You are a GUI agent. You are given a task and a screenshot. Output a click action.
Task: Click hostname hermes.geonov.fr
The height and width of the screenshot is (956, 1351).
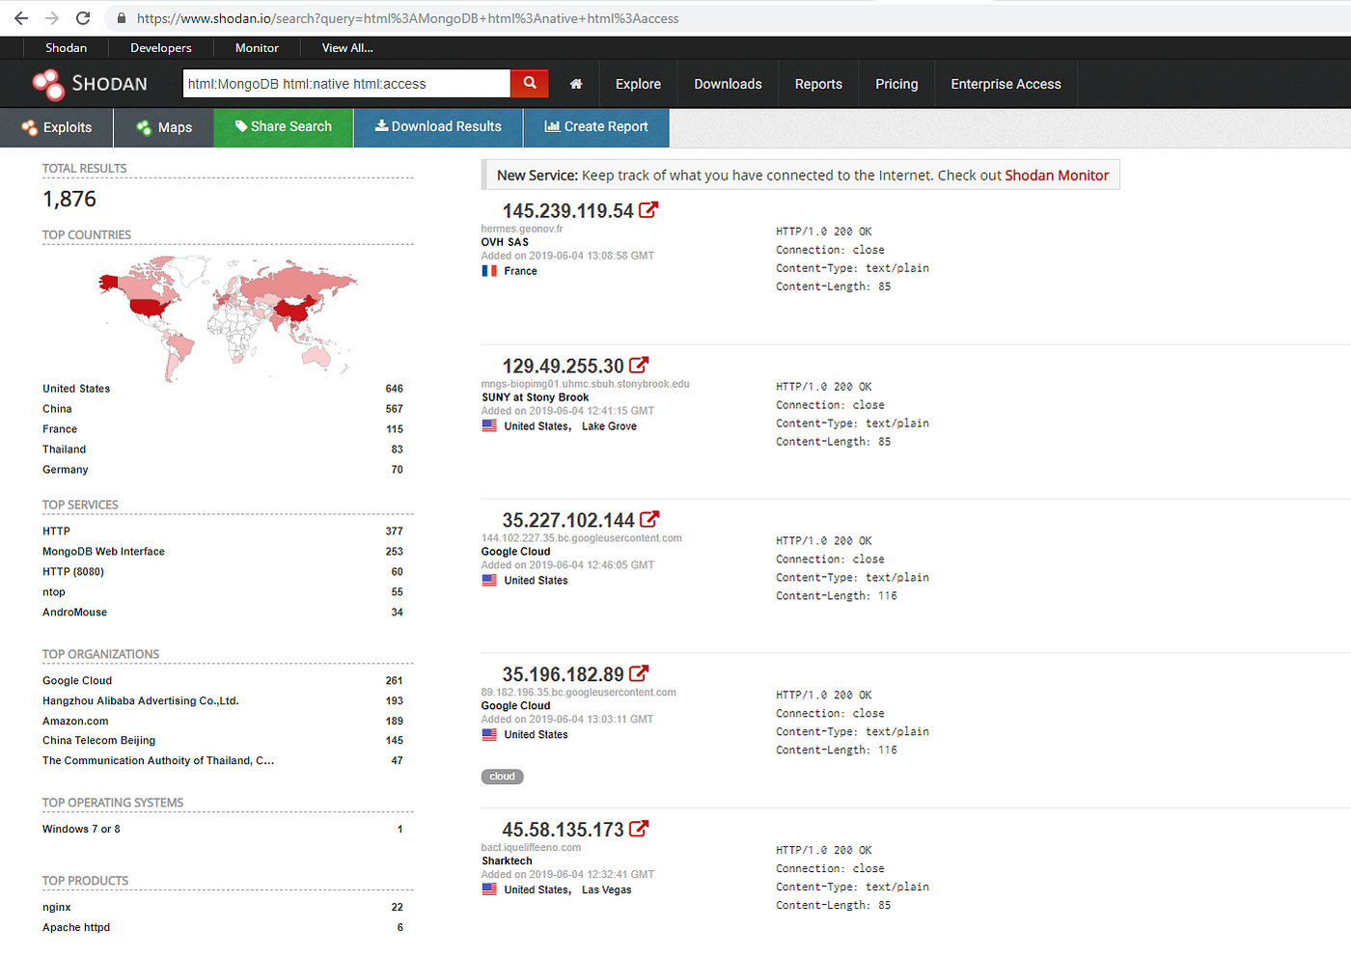(x=522, y=229)
